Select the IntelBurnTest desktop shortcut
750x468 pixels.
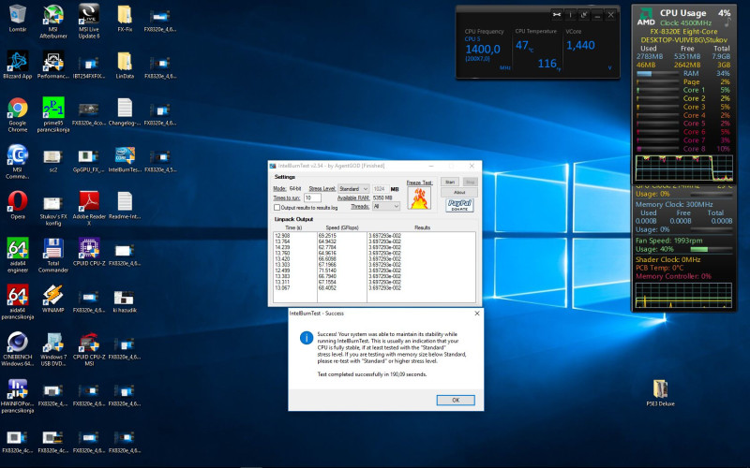(x=125, y=155)
